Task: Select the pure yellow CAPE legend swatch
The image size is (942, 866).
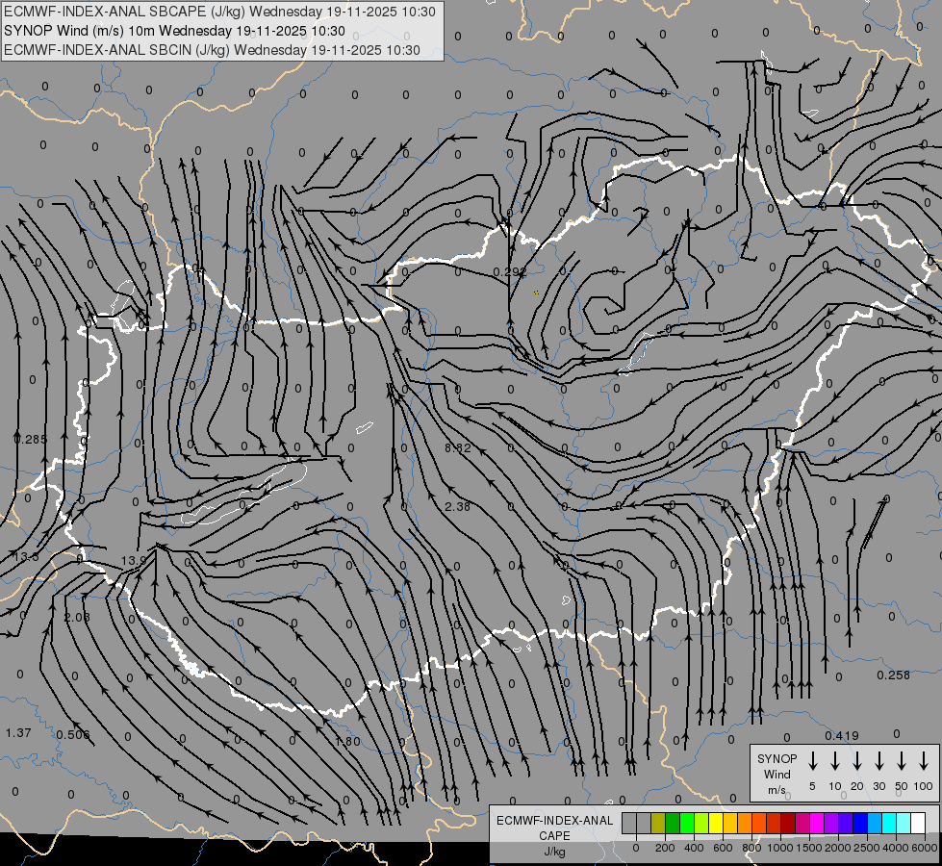Action: 716,823
